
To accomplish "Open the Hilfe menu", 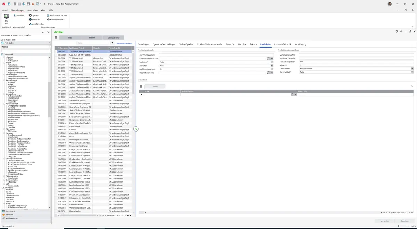I will pos(51,10).
